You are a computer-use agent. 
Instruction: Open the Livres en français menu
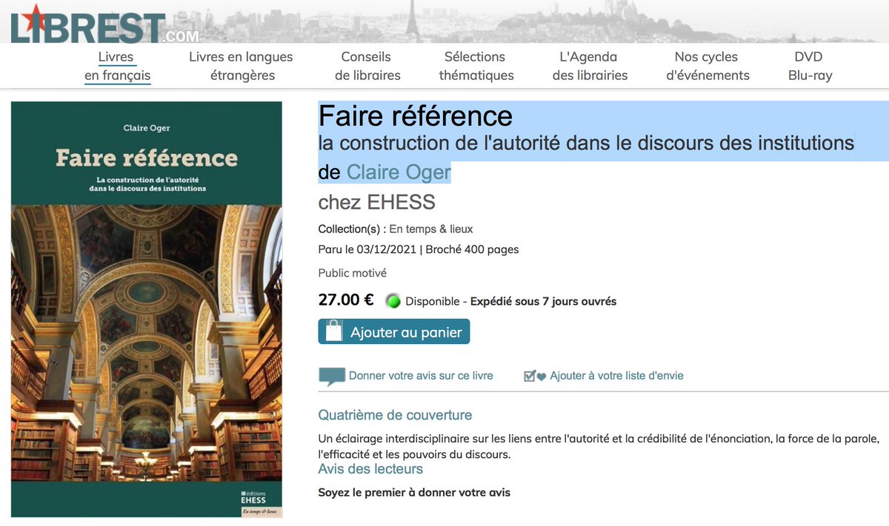tap(117, 66)
